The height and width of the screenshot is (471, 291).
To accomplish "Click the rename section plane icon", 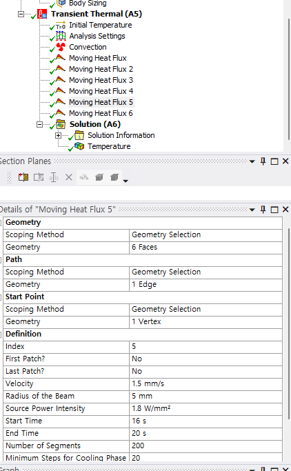I will tap(54, 177).
